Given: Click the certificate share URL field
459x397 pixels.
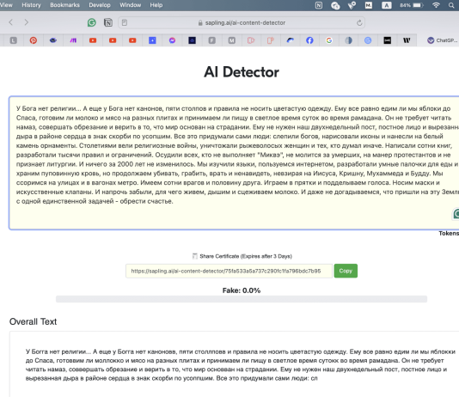Looking at the screenshot, I should click(229, 271).
